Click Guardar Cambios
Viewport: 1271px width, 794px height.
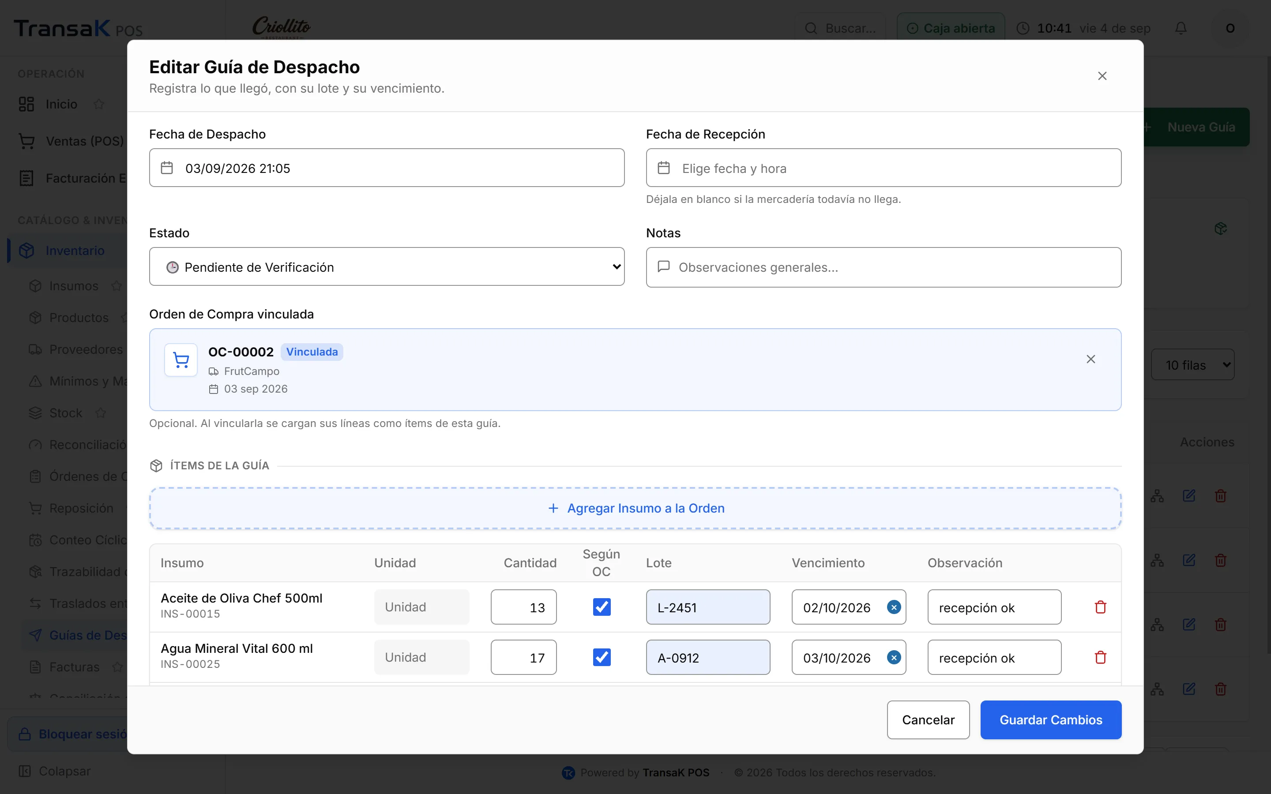pyautogui.click(x=1050, y=720)
